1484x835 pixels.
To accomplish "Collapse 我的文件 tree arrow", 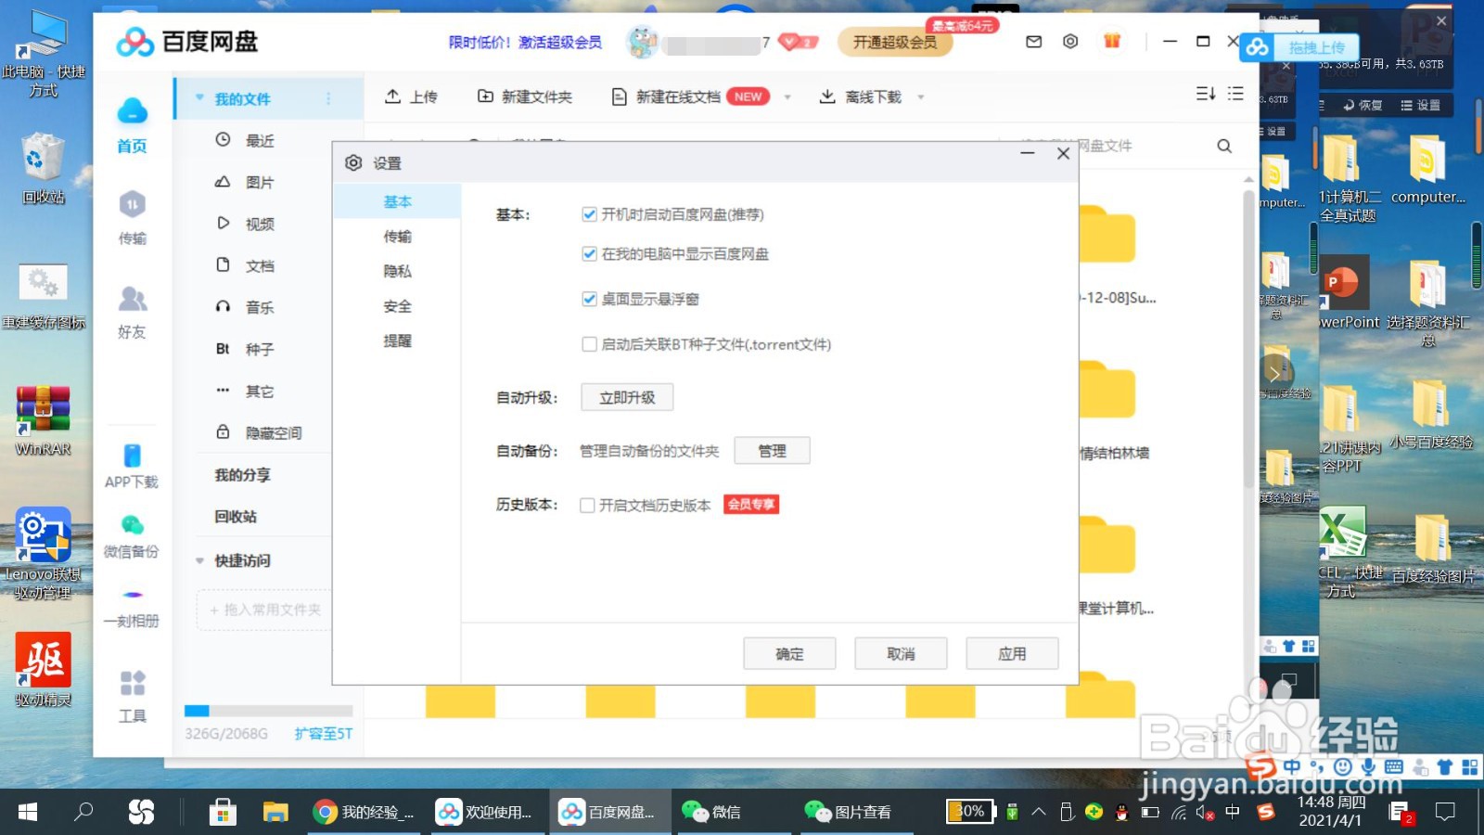I will tap(199, 97).
